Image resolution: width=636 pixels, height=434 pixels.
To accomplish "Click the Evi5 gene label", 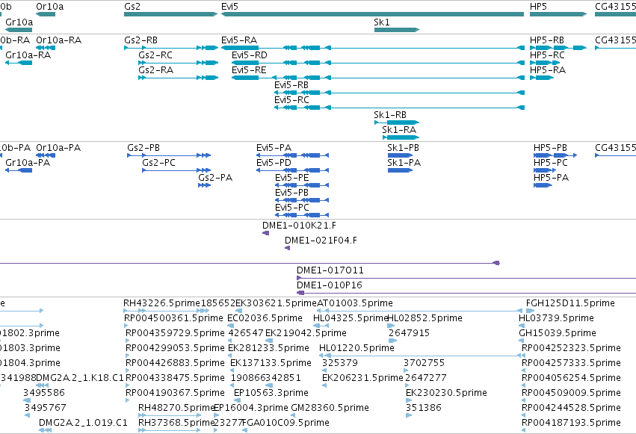I will tap(229, 7).
